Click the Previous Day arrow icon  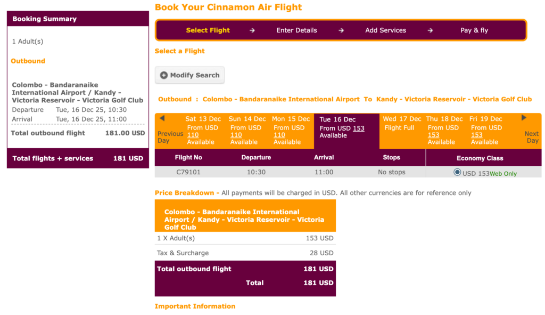(x=162, y=118)
